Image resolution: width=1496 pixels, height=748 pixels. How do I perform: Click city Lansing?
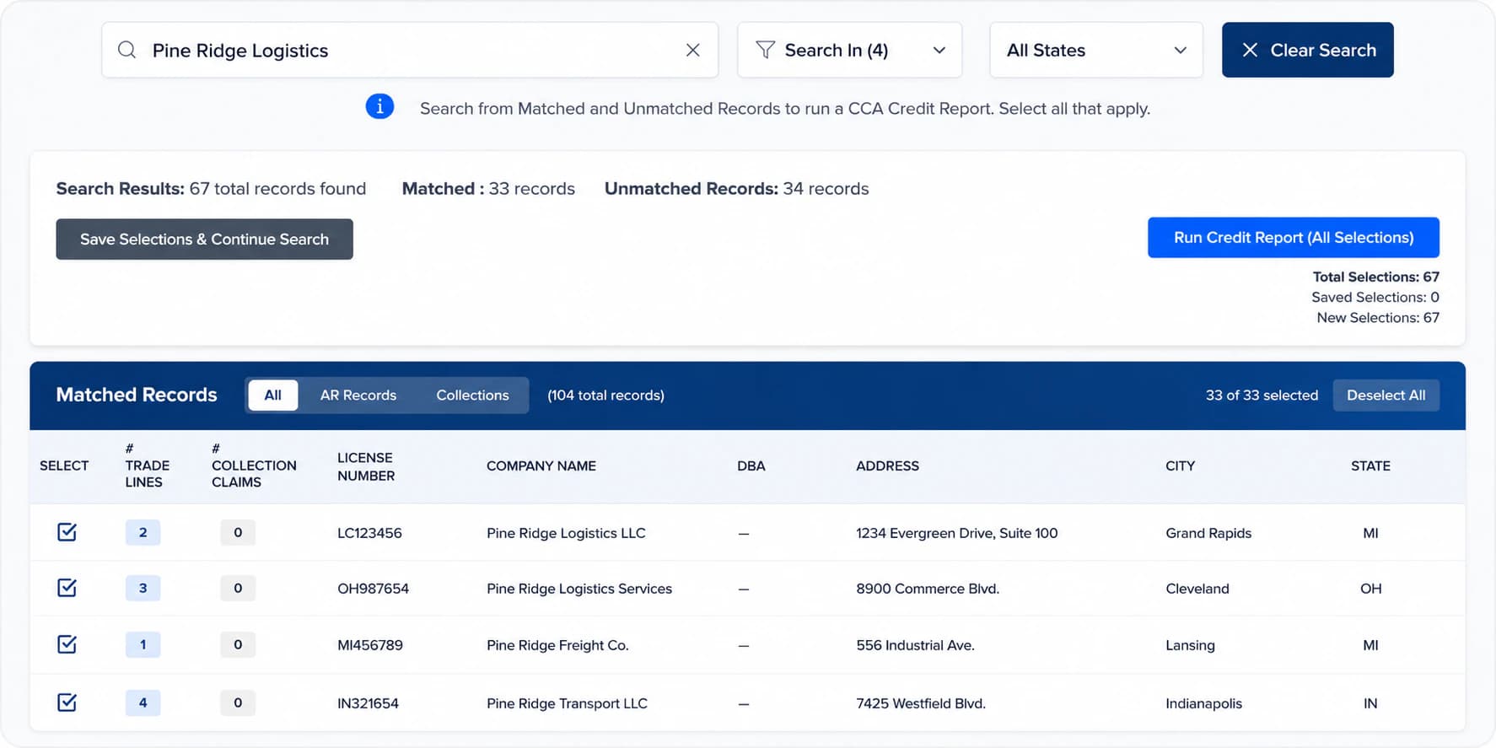[x=1190, y=645]
